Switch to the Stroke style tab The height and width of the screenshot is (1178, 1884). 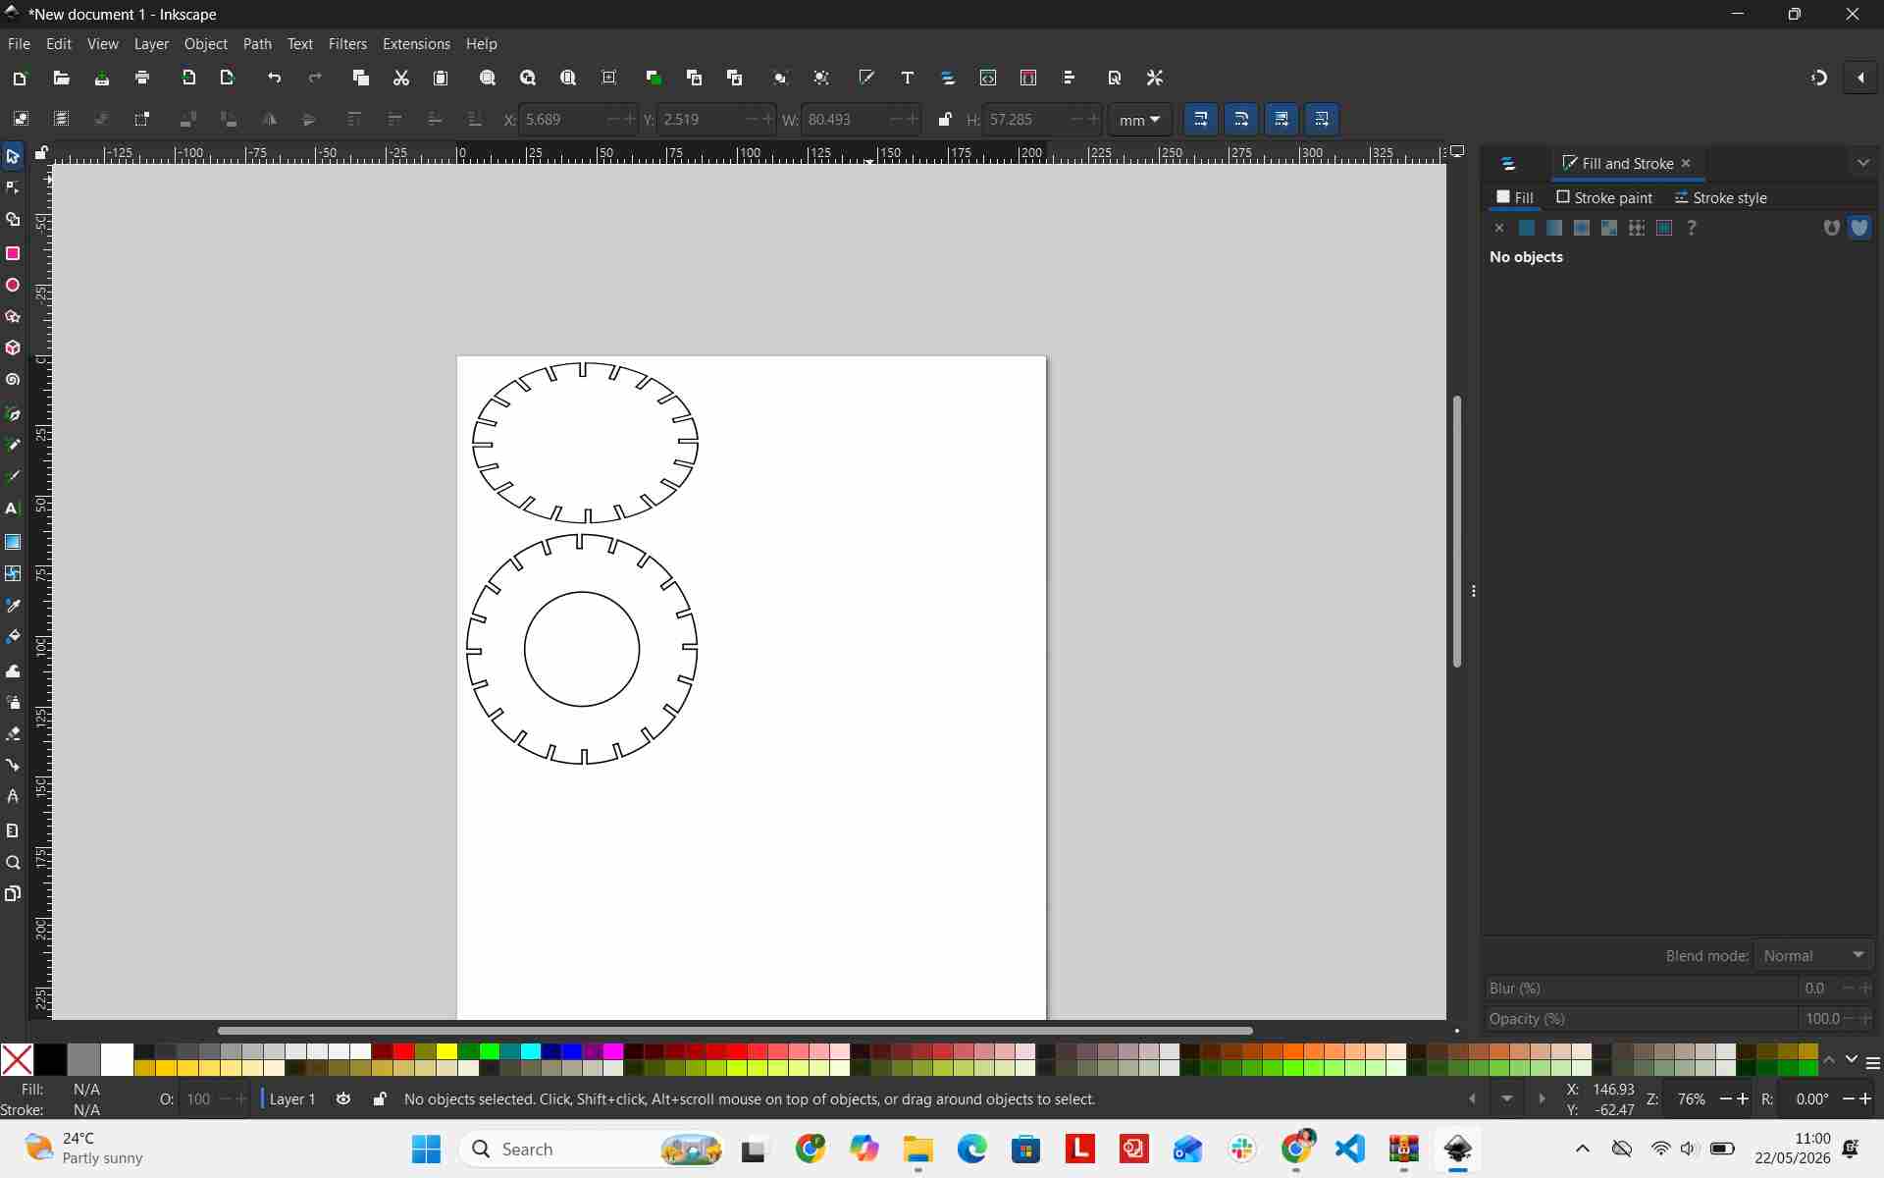[1720, 197]
